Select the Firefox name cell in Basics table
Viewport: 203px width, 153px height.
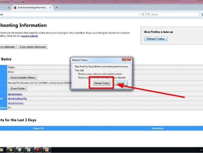11,67
